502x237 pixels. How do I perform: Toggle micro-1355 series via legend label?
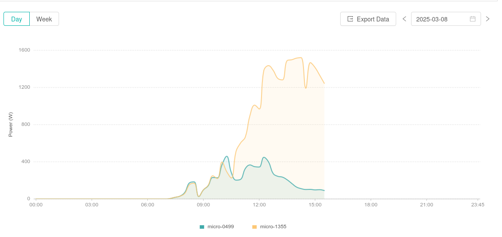(x=273, y=227)
